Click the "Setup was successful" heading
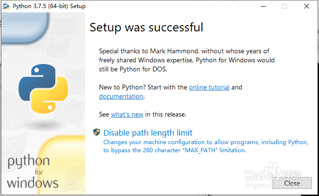 [146, 27]
